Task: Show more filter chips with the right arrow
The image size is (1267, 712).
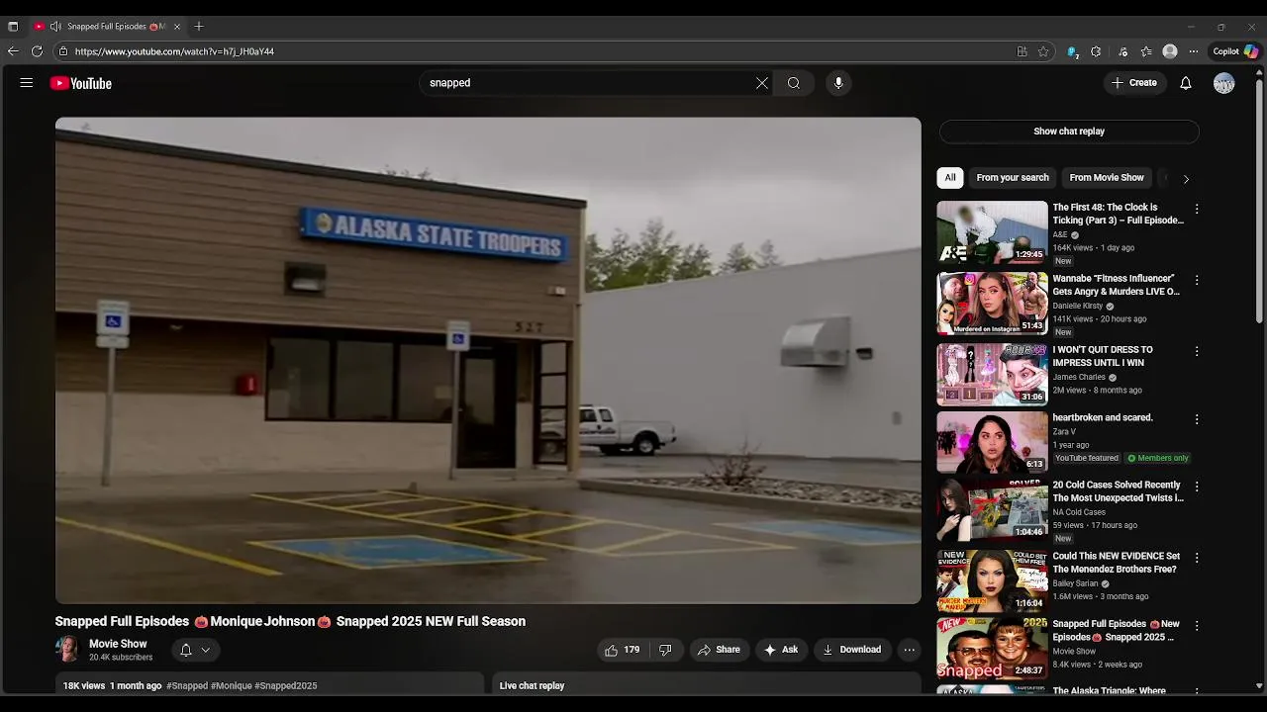Action: point(1186,179)
